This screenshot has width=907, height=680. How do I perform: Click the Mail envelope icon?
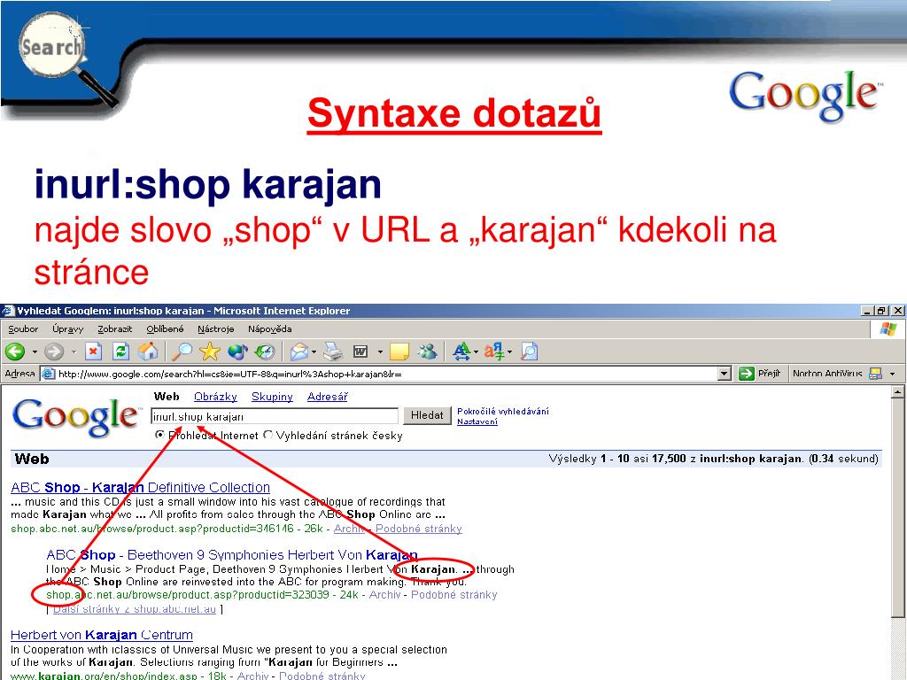tap(299, 352)
